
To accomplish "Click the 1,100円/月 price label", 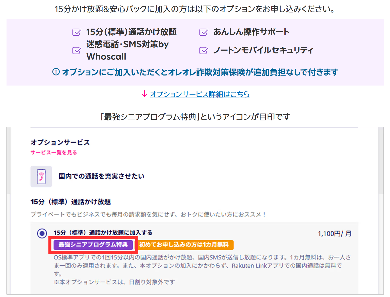I will click(x=335, y=234).
